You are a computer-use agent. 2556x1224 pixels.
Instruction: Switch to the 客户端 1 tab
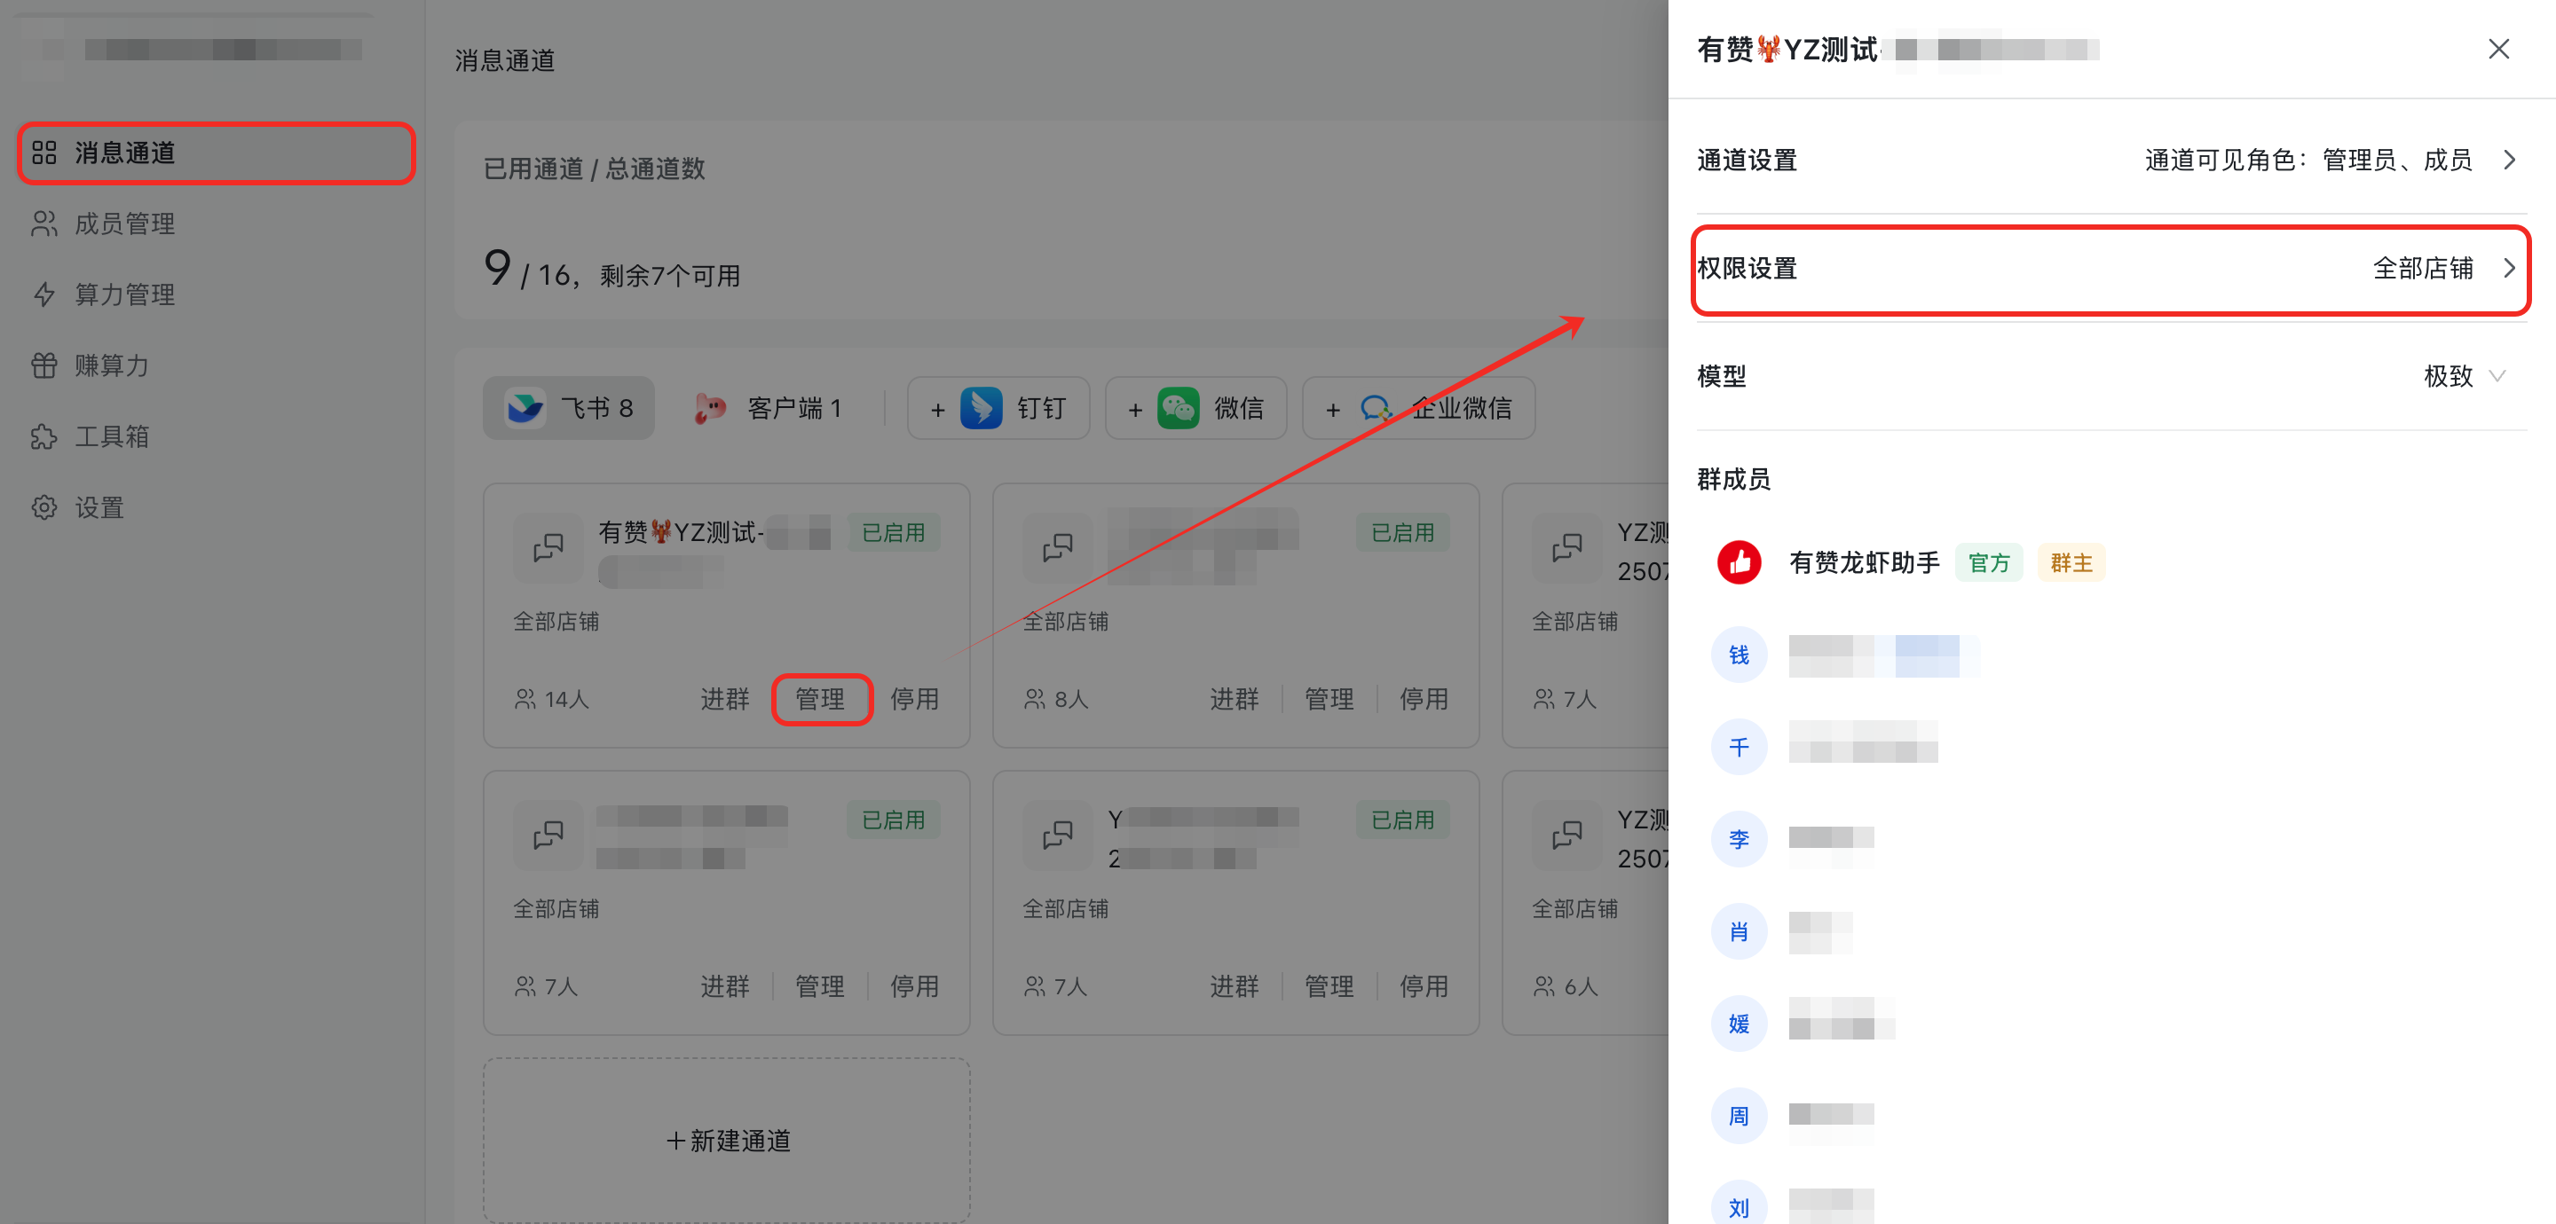[x=769, y=408]
